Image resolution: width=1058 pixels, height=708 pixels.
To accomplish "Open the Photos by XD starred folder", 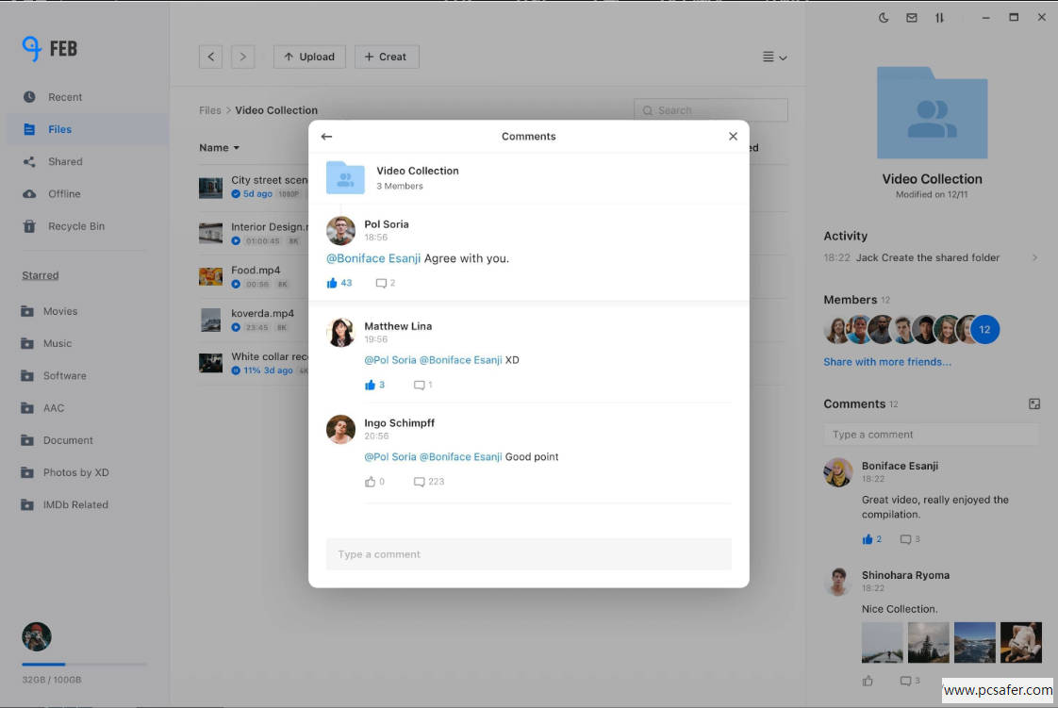I will [75, 472].
